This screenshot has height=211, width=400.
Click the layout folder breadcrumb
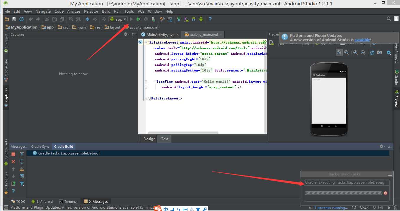pyautogui.click(x=112, y=27)
